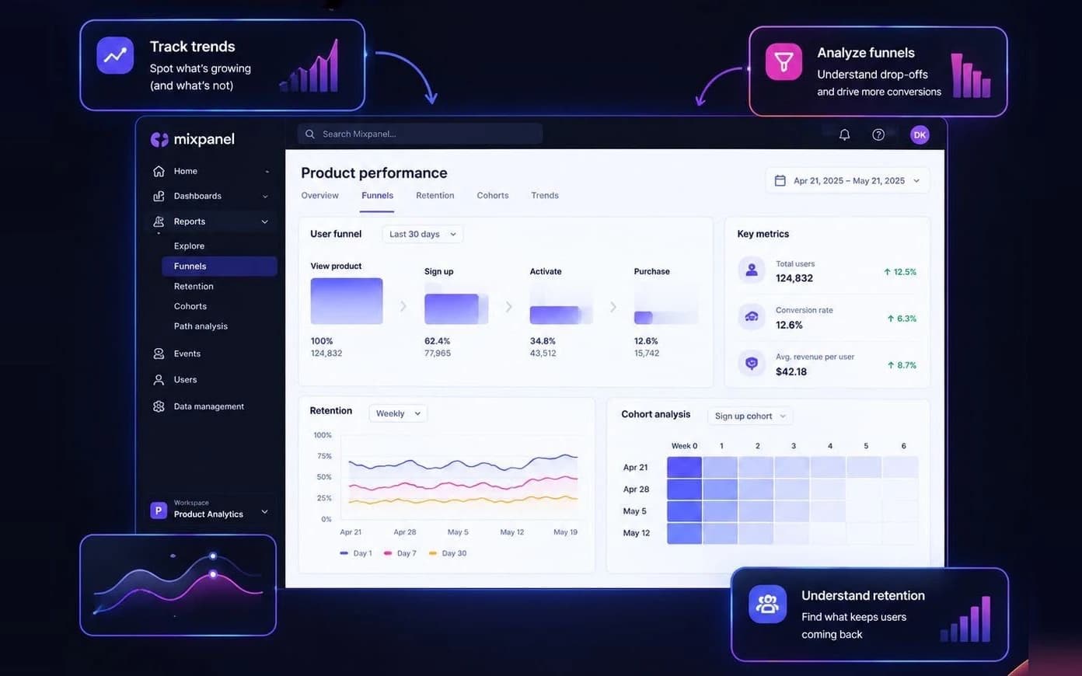Toggle Day 30 legend series

click(448, 553)
